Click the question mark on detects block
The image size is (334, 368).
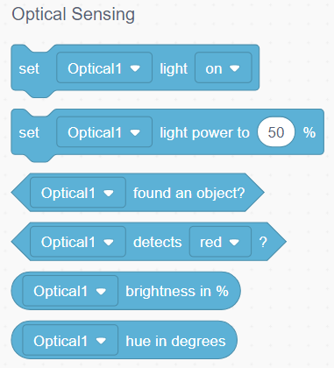[263, 242]
